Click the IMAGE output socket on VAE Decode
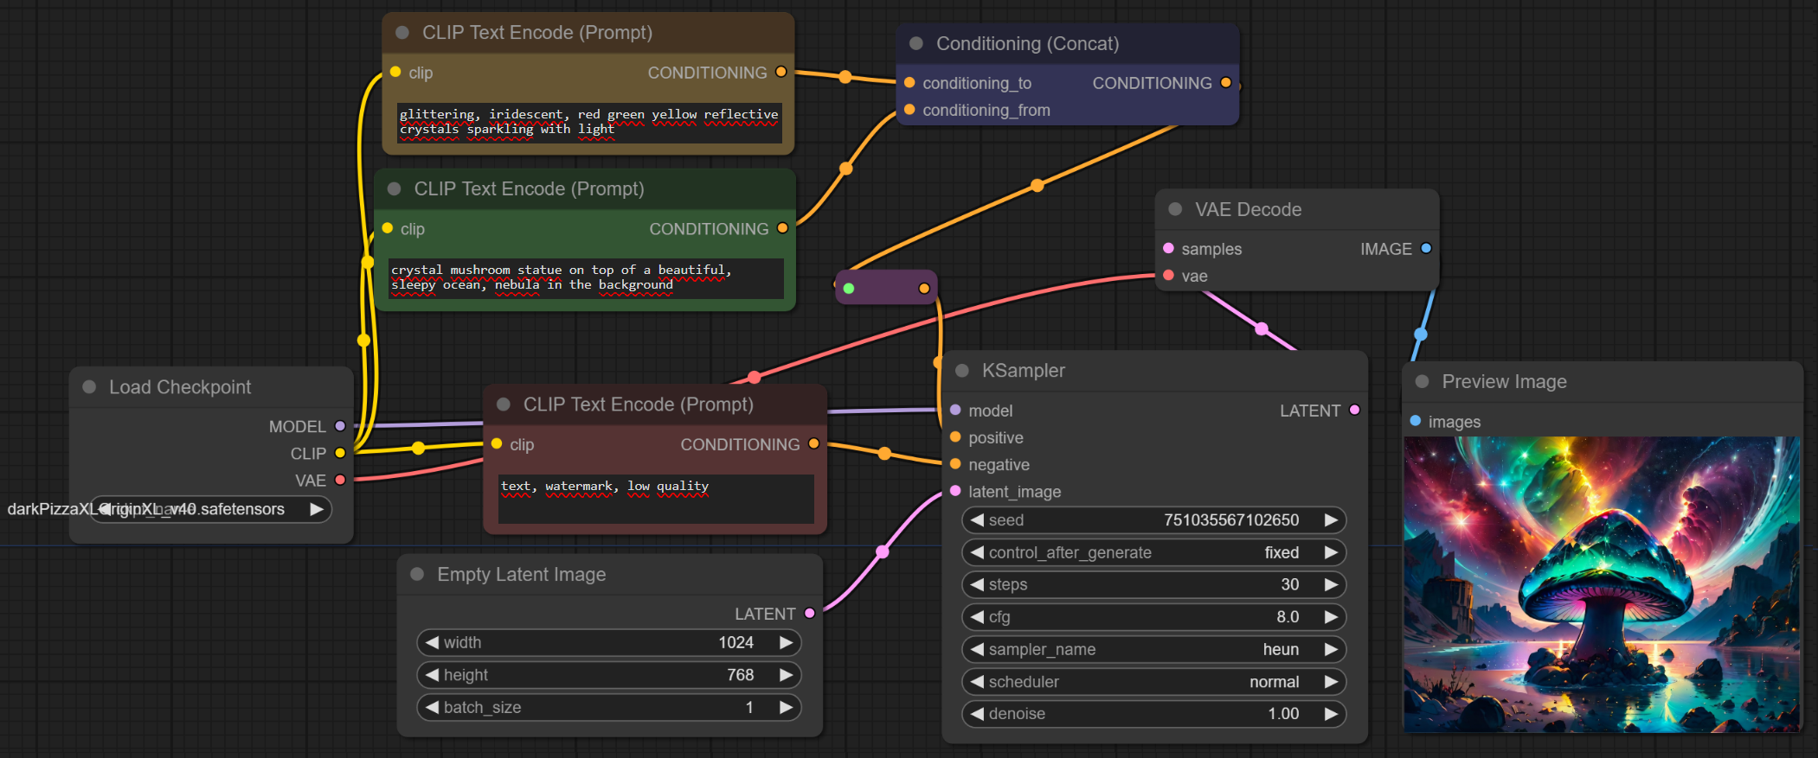 point(1426,248)
